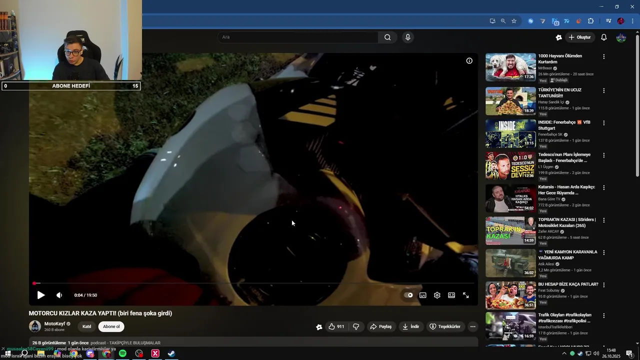The height and width of the screenshot is (360, 640).
Task: Toggle subtitles/captions in player
Action: (x=423, y=295)
